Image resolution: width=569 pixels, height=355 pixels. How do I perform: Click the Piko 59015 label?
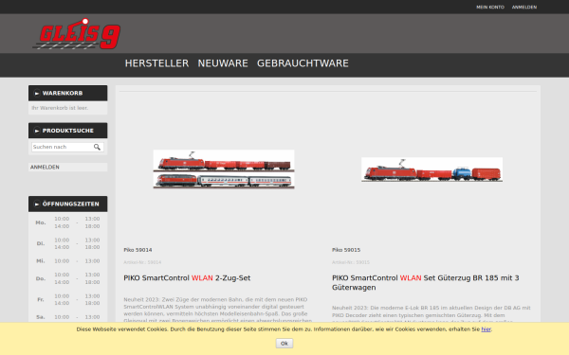click(x=346, y=250)
